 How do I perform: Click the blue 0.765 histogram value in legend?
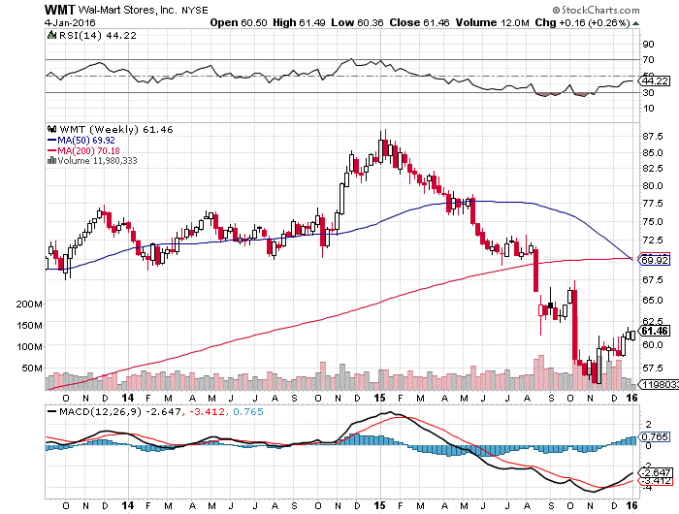point(248,411)
